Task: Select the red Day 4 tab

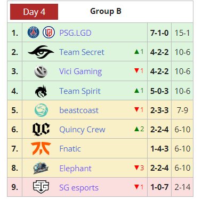Action: click(34, 12)
